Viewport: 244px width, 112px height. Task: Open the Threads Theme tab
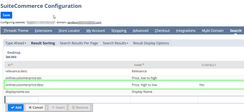(x=16, y=31)
